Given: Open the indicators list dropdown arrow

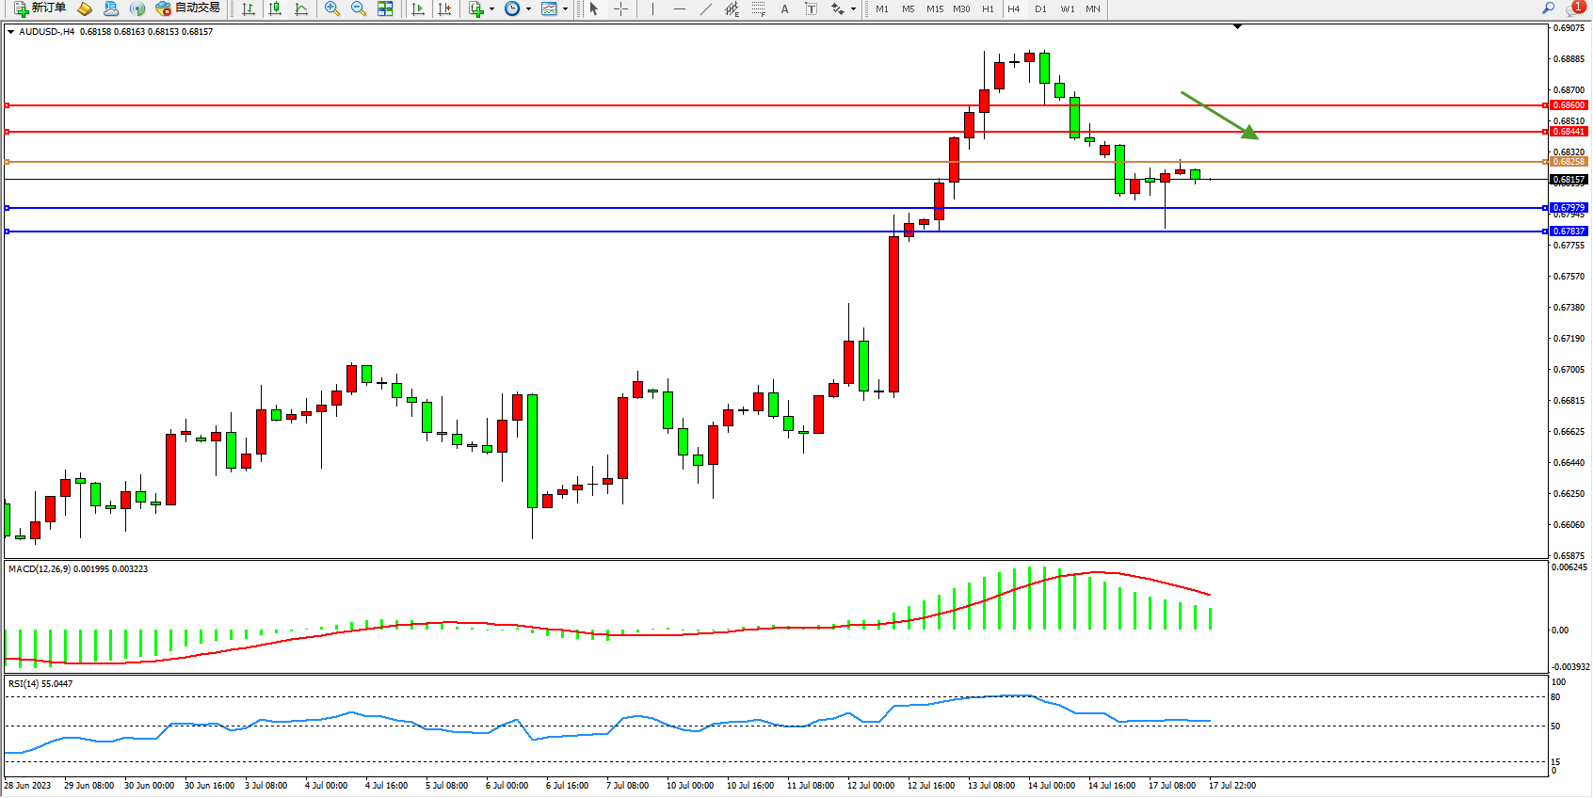Looking at the screenshot, I should coord(491,8).
